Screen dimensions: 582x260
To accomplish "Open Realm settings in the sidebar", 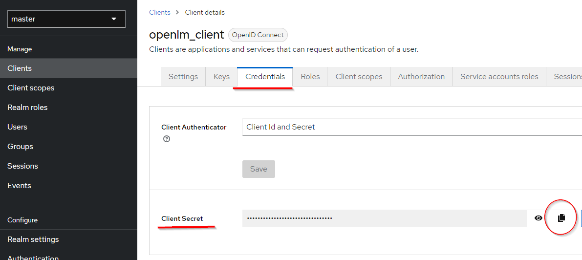I will (x=33, y=239).
